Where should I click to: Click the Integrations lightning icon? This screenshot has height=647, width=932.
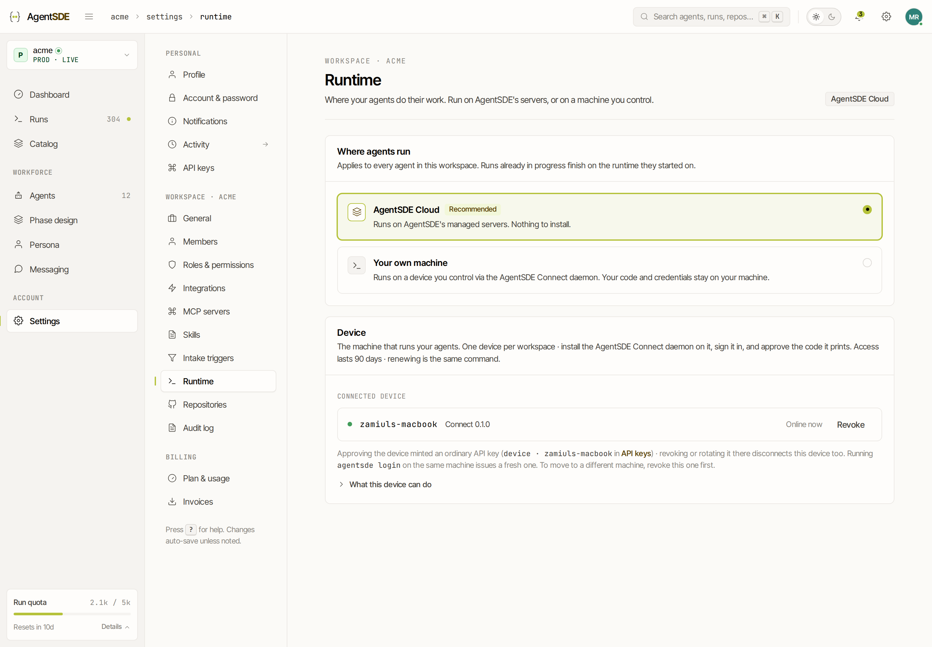click(x=172, y=288)
